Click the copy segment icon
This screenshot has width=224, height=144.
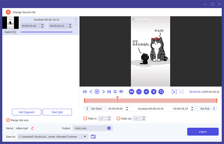(154, 92)
